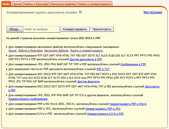Open the Другие форматы link
This screenshot has width=169, height=129.
coord(89,82)
